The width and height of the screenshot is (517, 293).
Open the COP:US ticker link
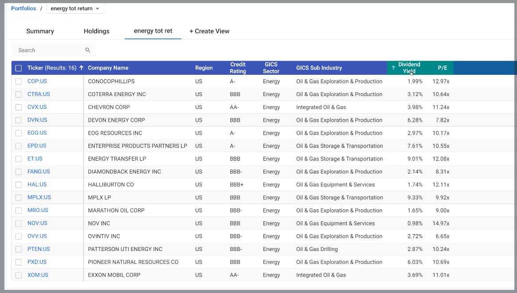pos(37,81)
